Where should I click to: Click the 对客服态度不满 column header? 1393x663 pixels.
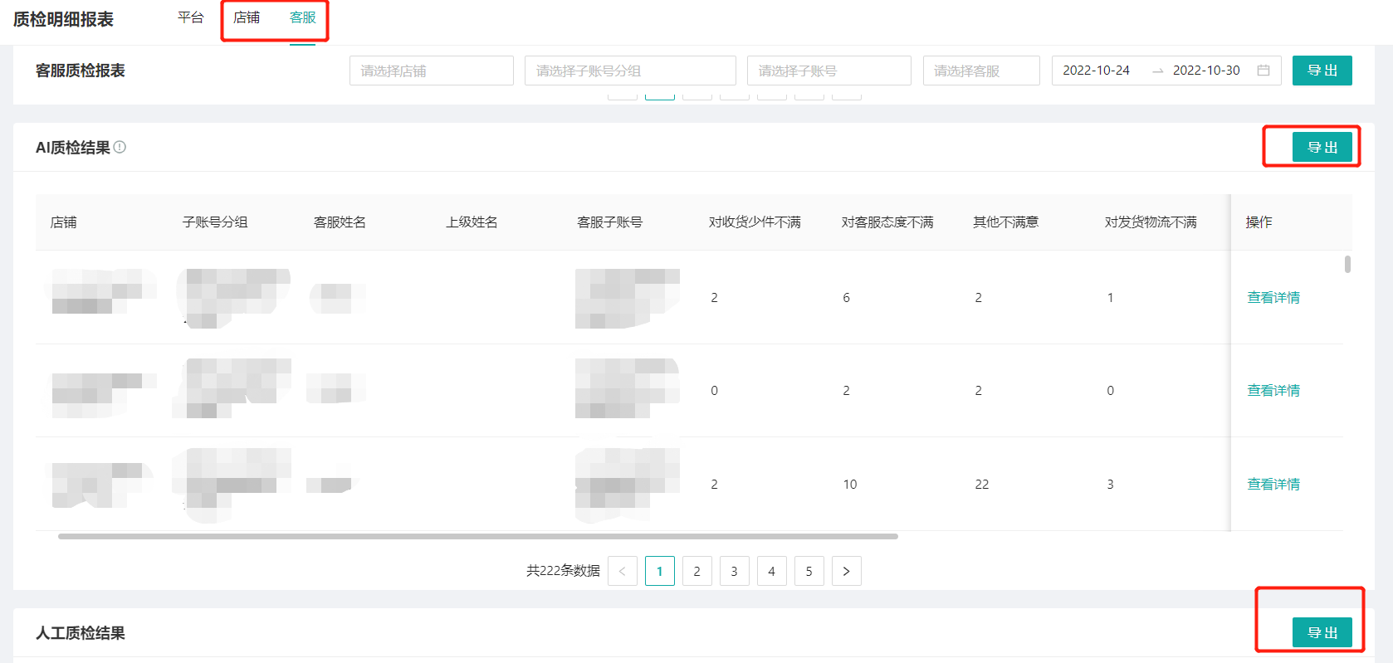click(887, 222)
